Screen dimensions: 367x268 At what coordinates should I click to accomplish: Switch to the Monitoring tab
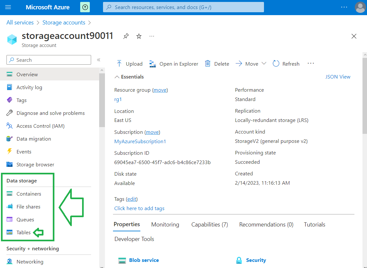165,225
